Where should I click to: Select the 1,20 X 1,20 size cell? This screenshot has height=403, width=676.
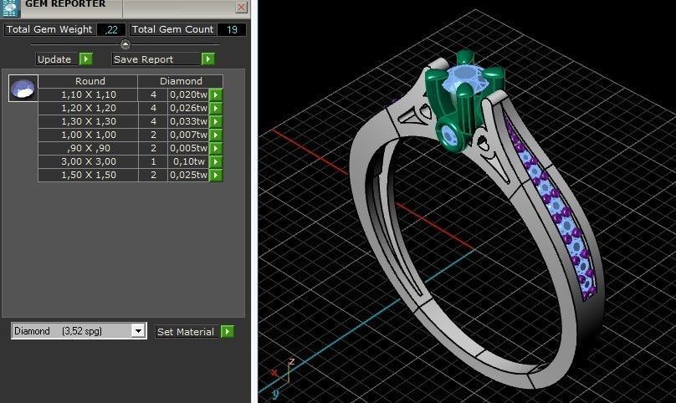[x=89, y=108]
